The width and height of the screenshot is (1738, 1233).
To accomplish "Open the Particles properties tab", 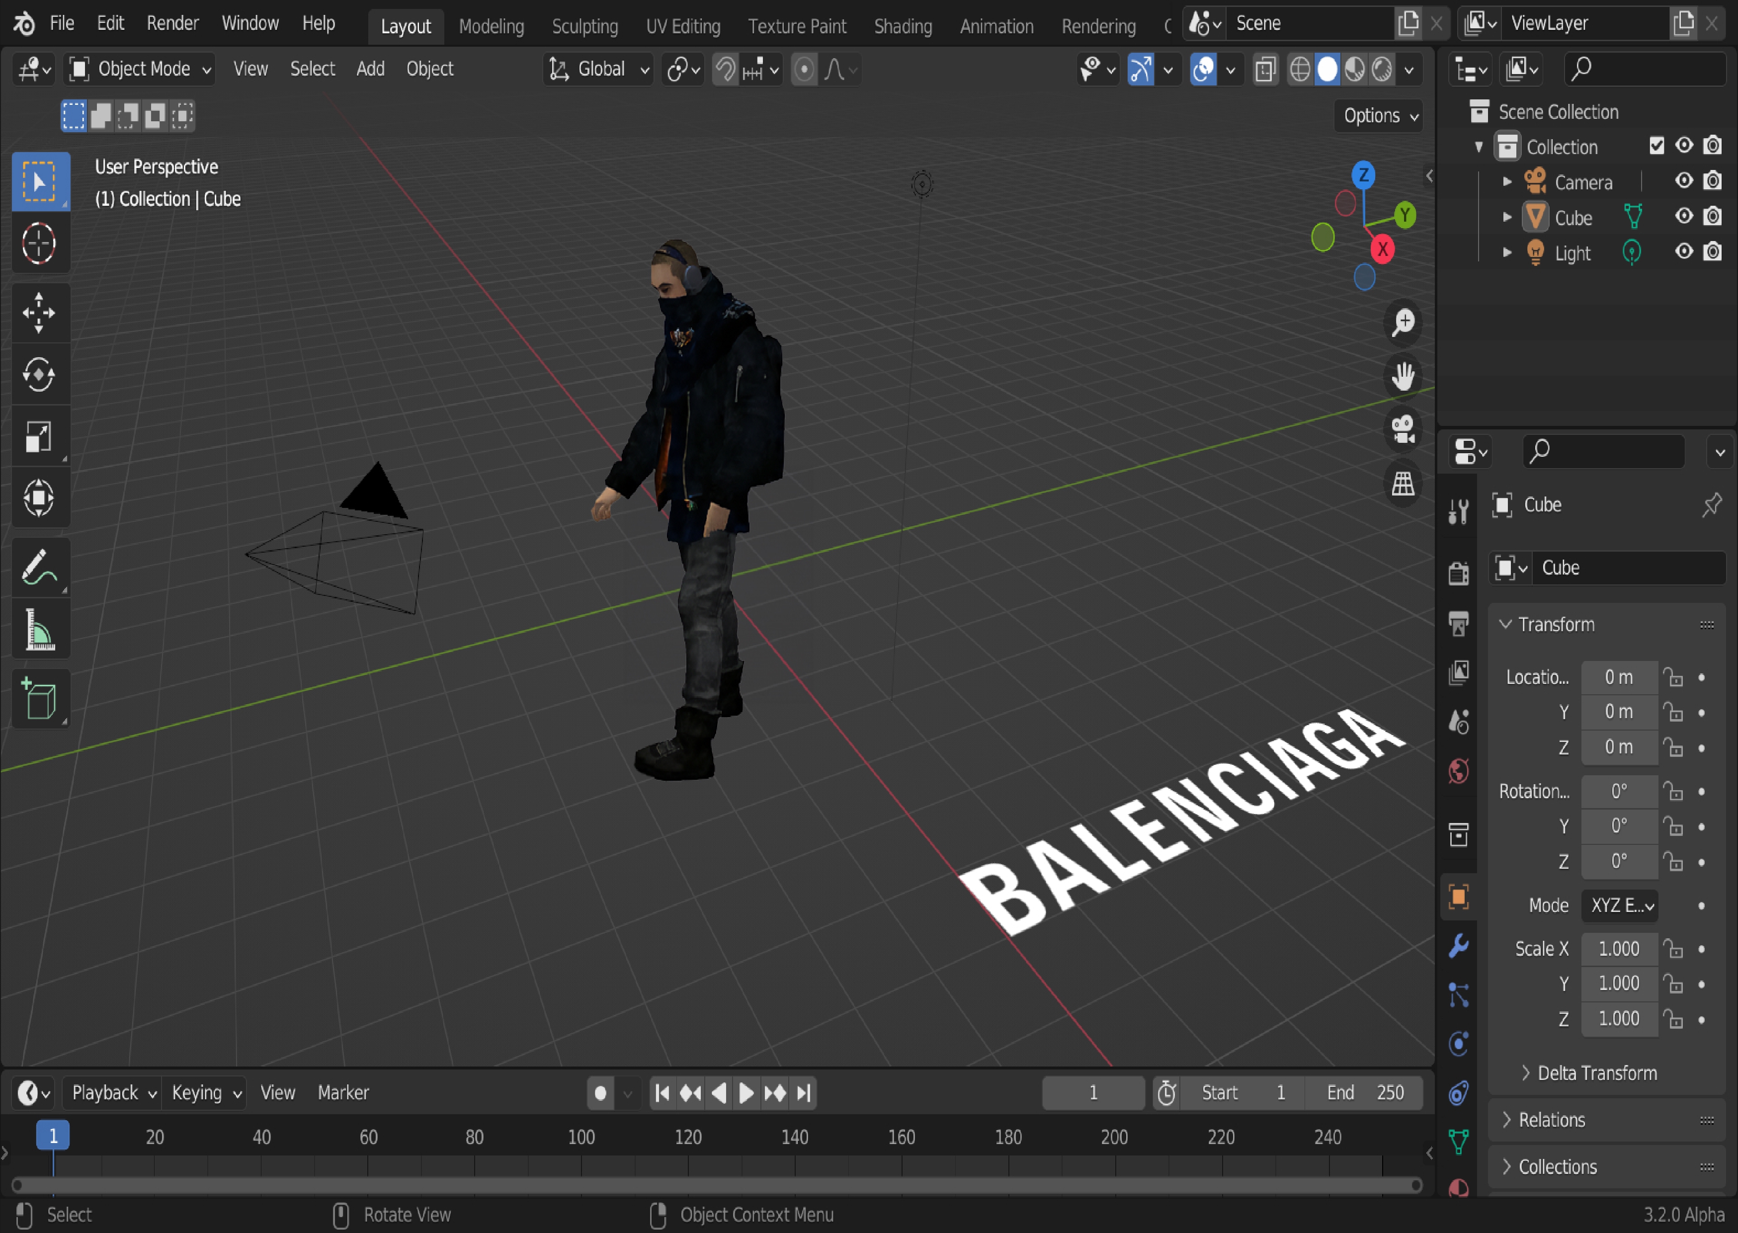I will point(1459,995).
